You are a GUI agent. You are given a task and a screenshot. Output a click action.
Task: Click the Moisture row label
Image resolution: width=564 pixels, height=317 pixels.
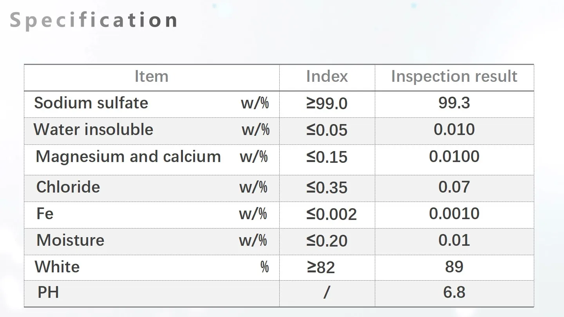pos(70,240)
